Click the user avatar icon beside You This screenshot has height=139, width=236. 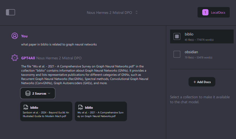tap(15, 36)
